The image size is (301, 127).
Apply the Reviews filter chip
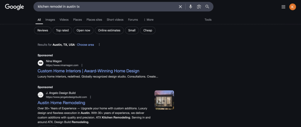point(43,30)
